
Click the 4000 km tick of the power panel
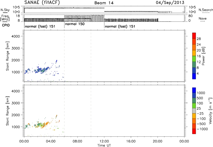coord(15,36)
